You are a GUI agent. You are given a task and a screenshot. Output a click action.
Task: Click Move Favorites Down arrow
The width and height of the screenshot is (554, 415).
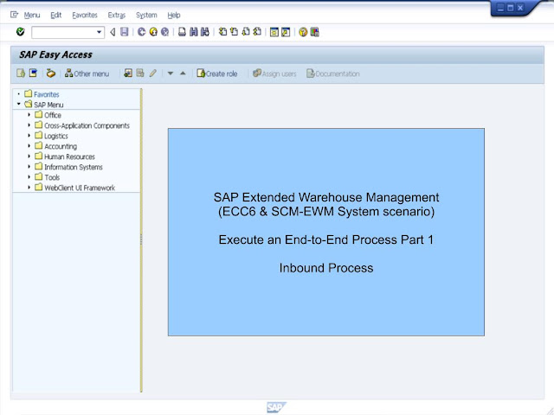point(171,73)
